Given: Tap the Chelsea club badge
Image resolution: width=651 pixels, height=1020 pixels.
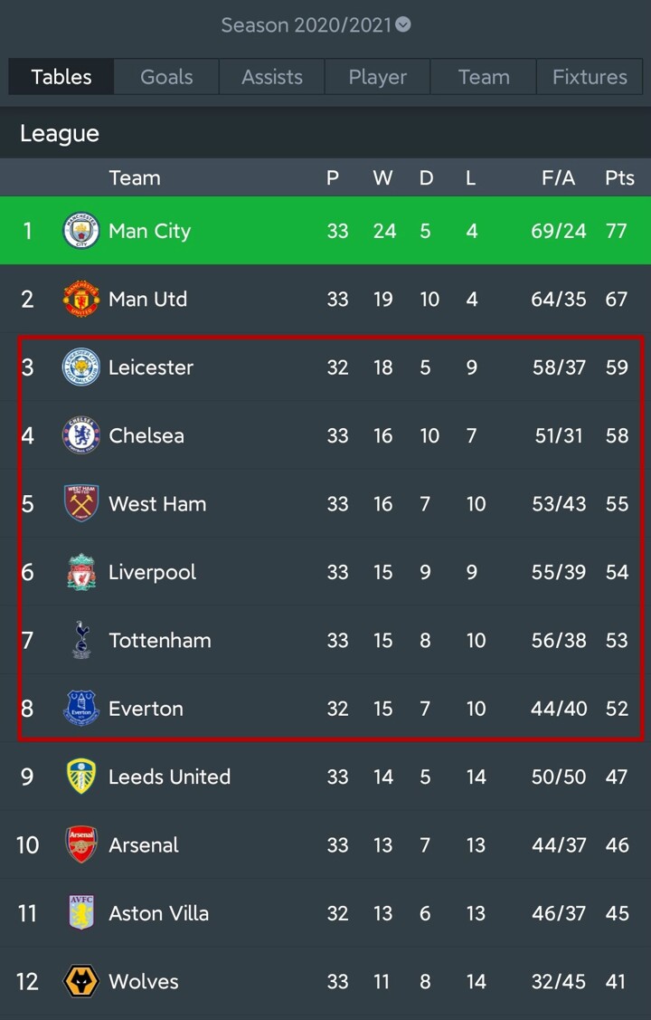Looking at the screenshot, I should pos(80,435).
